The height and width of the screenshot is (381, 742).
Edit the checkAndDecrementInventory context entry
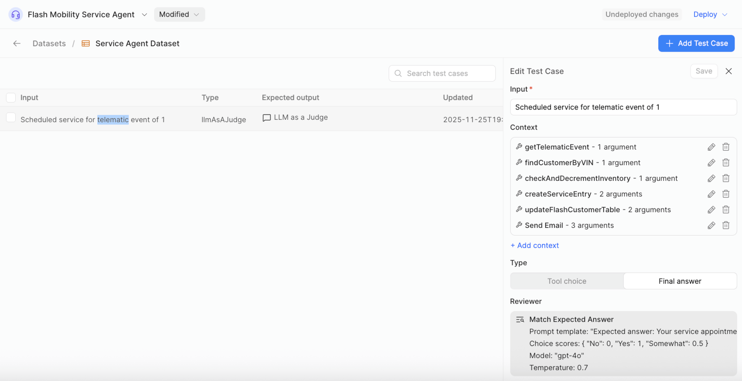click(x=711, y=178)
